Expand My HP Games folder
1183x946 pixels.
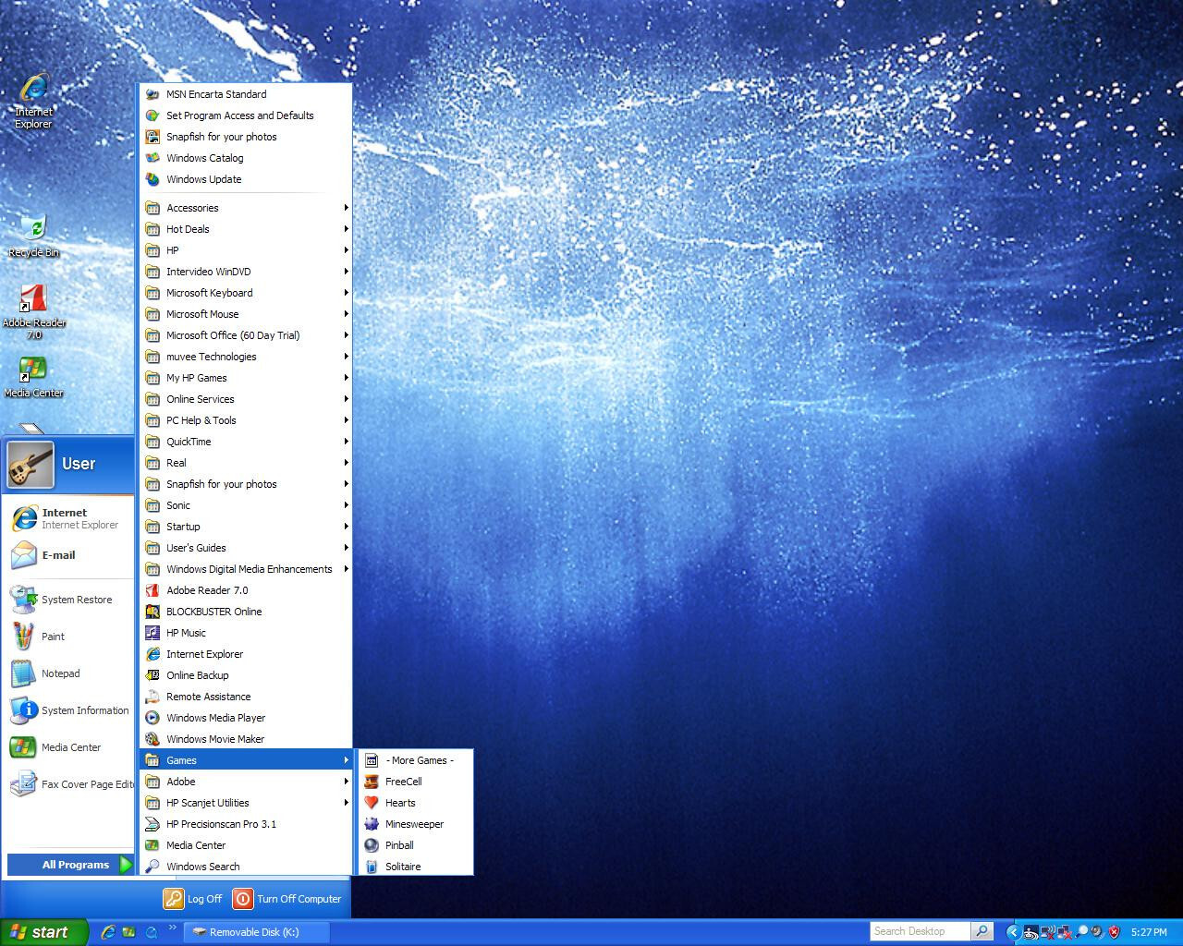tap(246, 378)
